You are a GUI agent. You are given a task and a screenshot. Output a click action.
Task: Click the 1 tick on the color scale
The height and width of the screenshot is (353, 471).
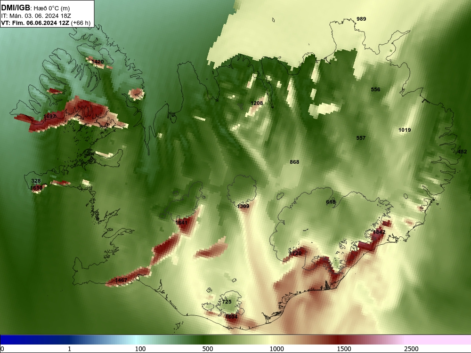[x=69, y=349]
